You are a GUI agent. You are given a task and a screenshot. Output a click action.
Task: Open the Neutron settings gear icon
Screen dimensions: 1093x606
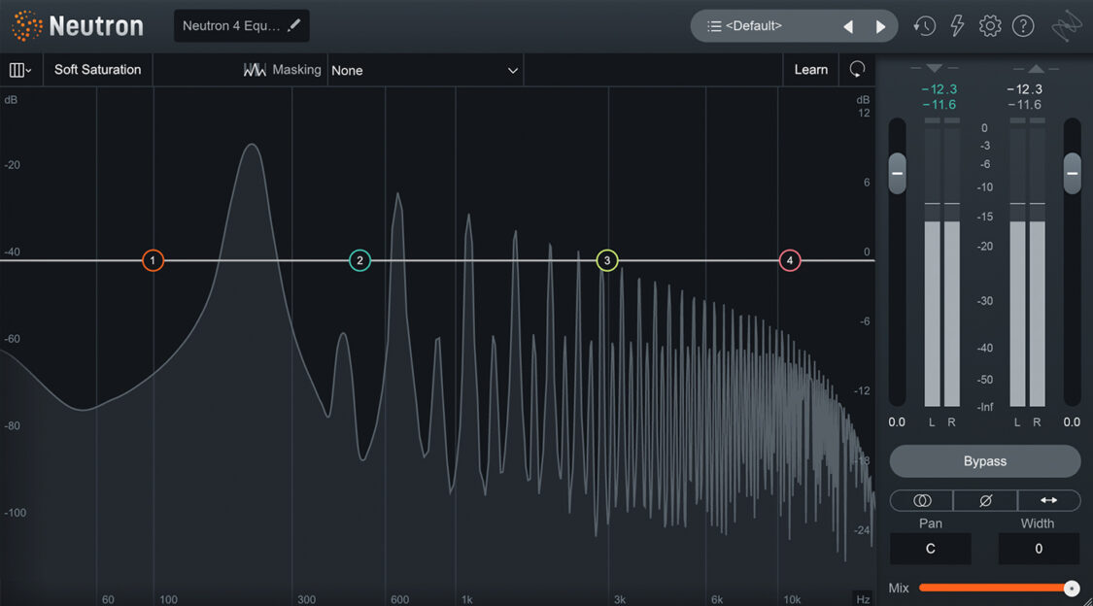pyautogui.click(x=989, y=25)
